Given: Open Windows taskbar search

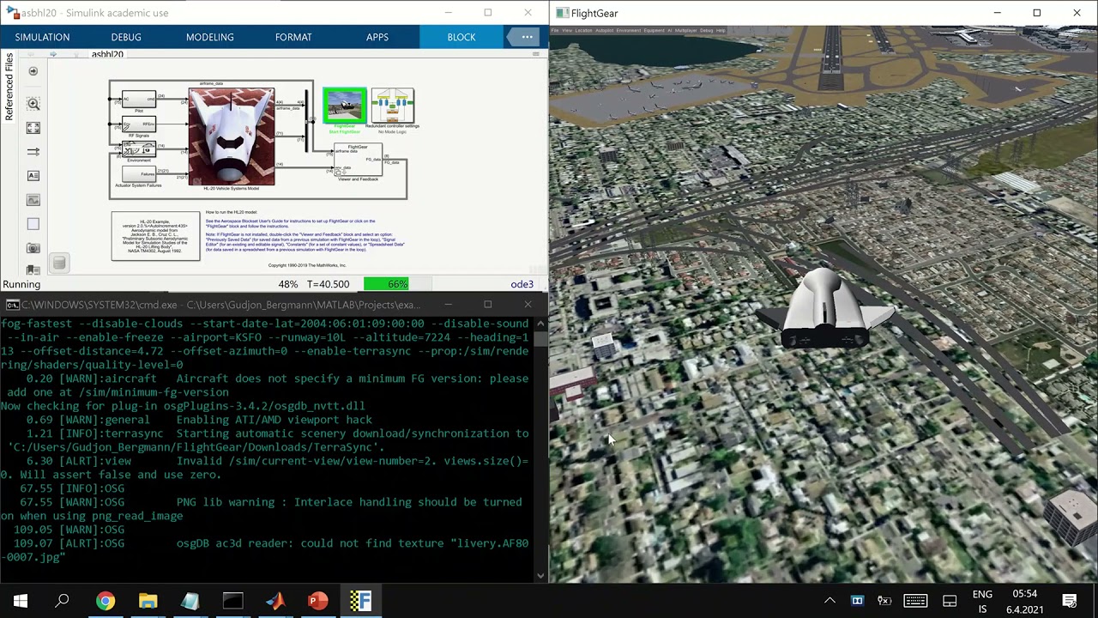Looking at the screenshot, I should (x=62, y=601).
